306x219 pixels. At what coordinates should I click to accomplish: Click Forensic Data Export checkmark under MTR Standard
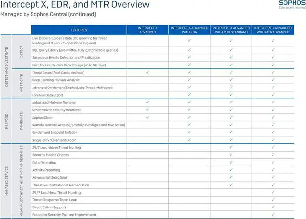[x=231, y=95]
